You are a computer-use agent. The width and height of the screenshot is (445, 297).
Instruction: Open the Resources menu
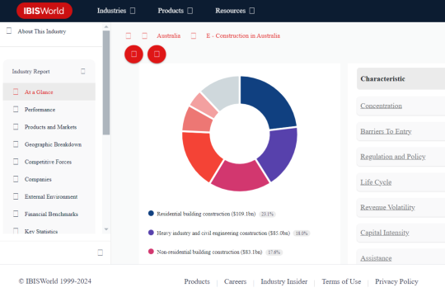tap(230, 11)
